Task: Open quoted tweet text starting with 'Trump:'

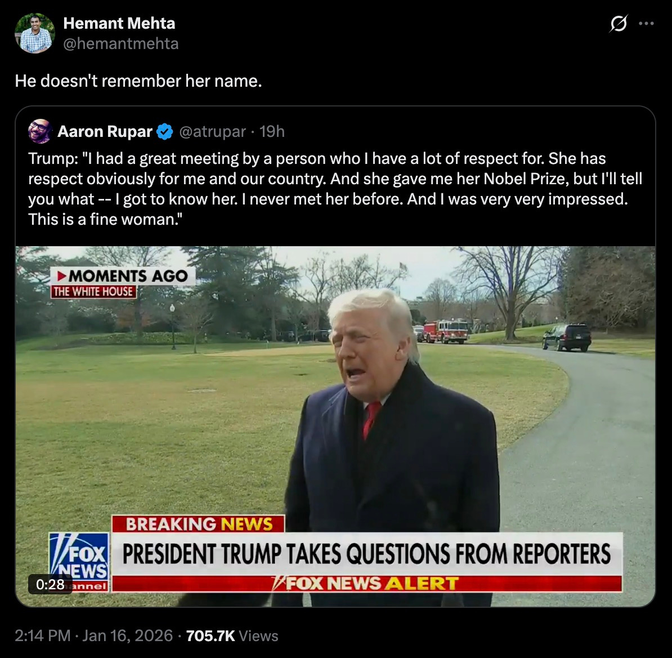Action: [335, 189]
